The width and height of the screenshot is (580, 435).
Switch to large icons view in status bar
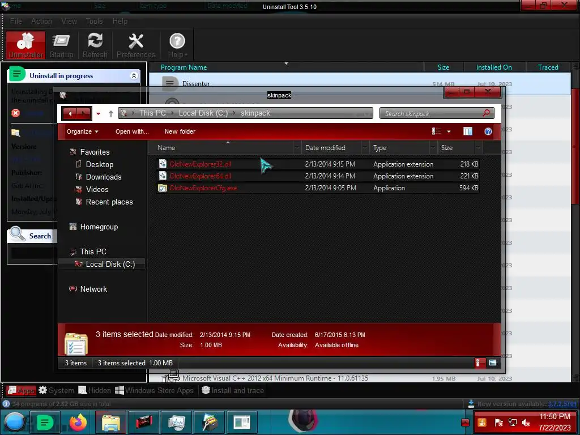pyautogui.click(x=492, y=363)
